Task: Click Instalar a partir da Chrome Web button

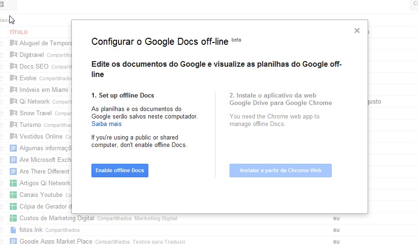Action: coord(280,171)
